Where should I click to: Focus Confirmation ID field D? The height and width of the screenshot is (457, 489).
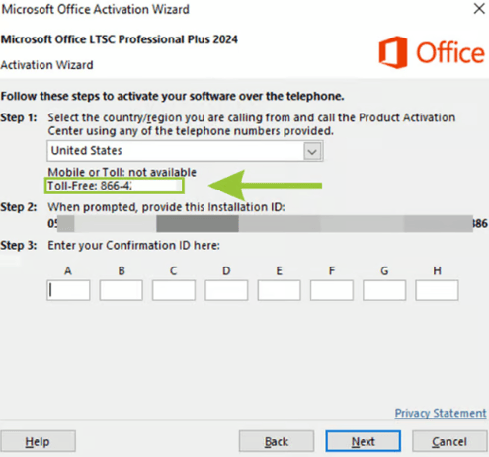pos(226,290)
